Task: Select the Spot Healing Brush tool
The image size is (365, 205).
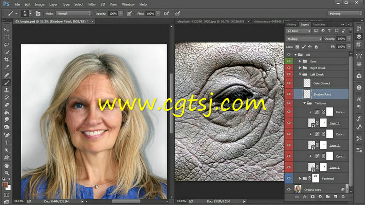Action: pos(7,75)
